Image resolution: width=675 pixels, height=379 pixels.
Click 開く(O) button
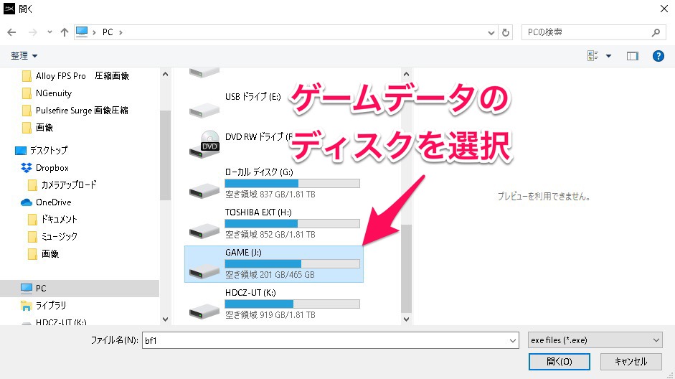[560, 361]
